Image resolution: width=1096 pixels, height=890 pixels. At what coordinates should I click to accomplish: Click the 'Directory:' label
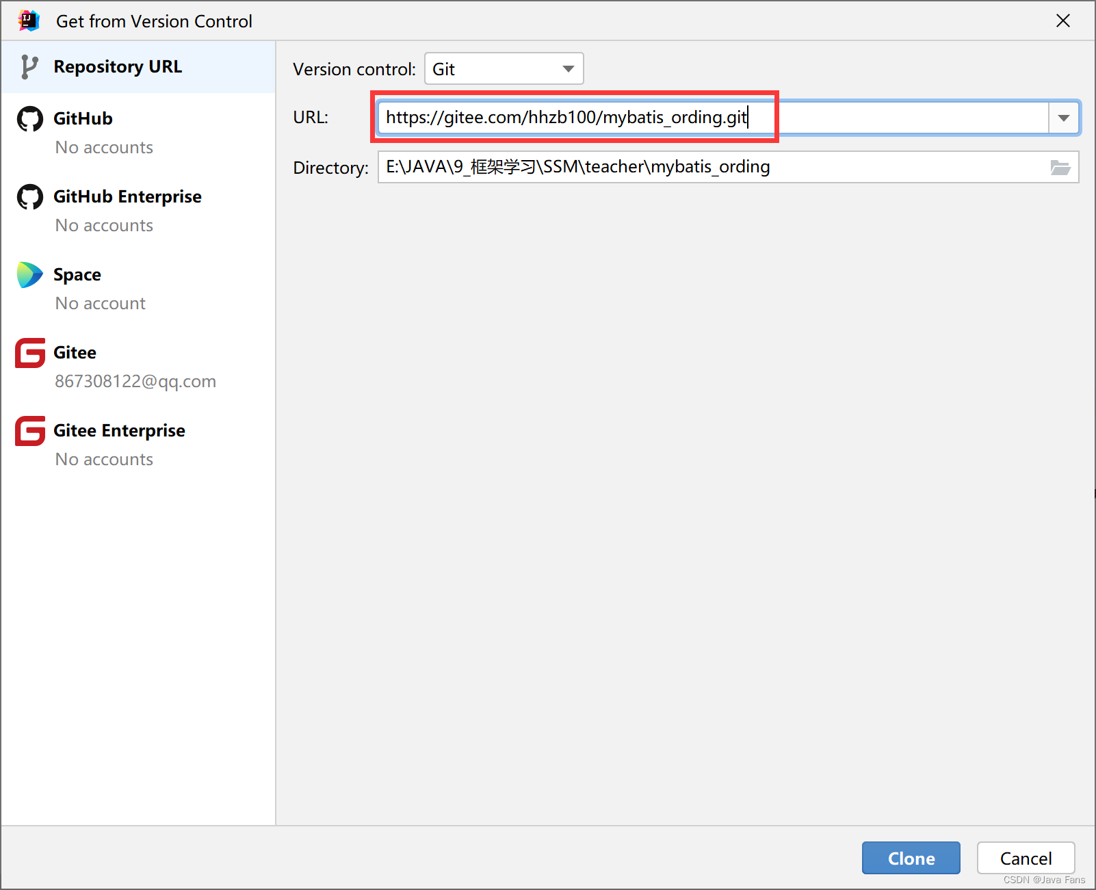[x=331, y=168]
